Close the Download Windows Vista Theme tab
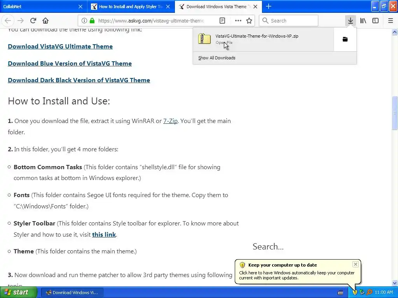 (x=256, y=7)
